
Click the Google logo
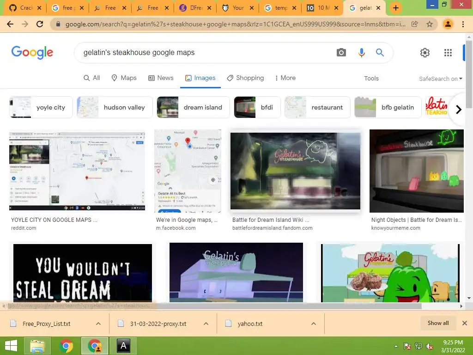(32, 53)
